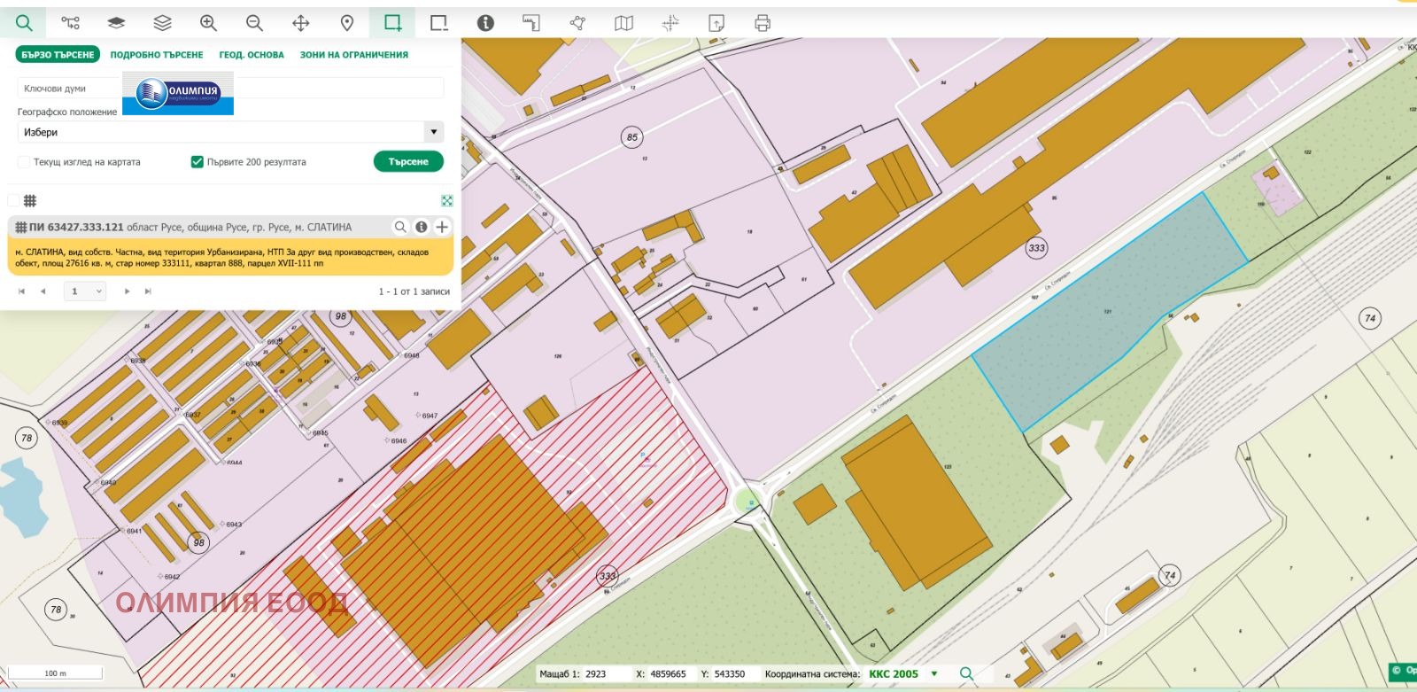Zoom to all results with green expand icon
Screen dimensions: 1417x692
[447, 201]
